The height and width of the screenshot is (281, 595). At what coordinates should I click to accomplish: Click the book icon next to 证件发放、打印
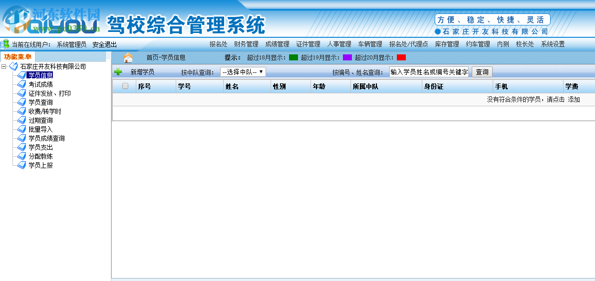pos(22,93)
